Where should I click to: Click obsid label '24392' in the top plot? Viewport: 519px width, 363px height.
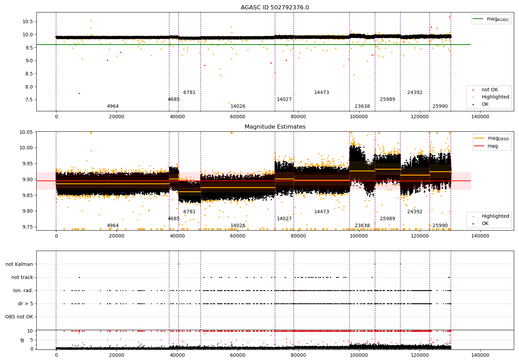(415, 93)
